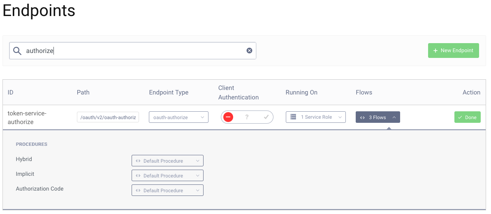Open the Hybrid Default Procedure dropdown arrow

197,161
